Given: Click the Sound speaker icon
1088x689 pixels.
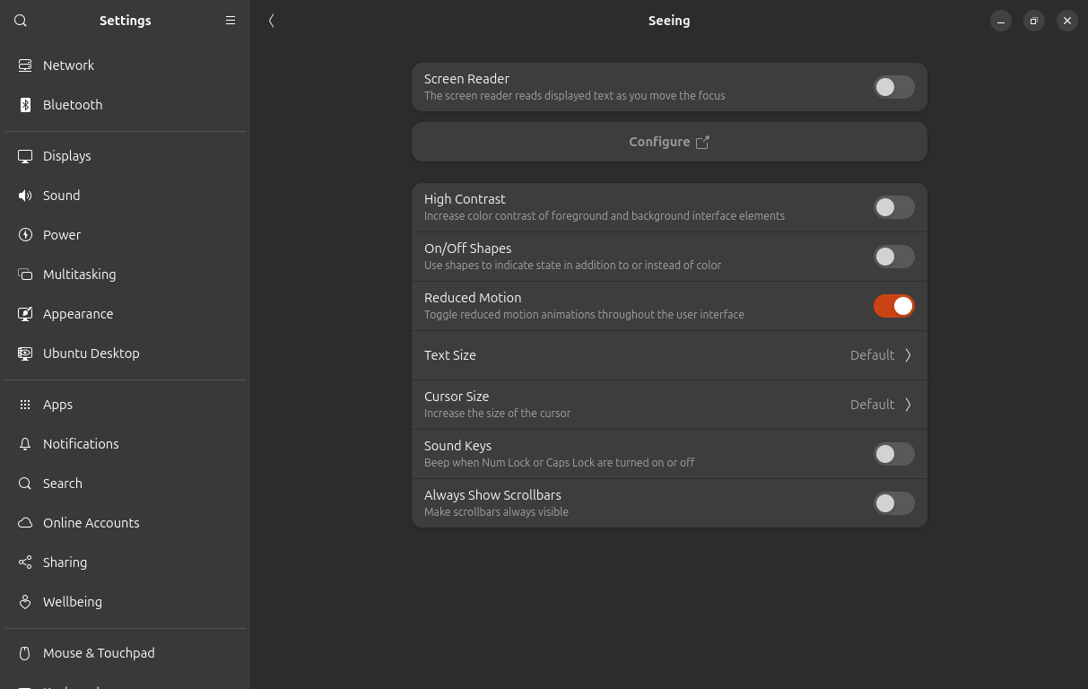Looking at the screenshot, I should (x=24, y=195).
